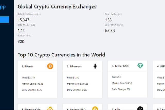Screen dimensions: 165x110
Task: Click the Total Exchanges label
Action: click(x=113, y=14)
